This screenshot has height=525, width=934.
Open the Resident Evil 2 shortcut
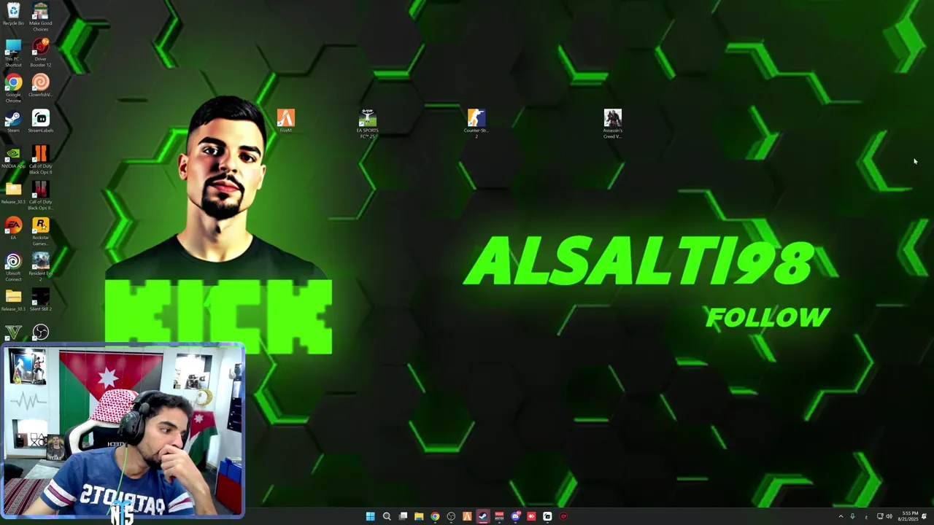pos(41,267)
